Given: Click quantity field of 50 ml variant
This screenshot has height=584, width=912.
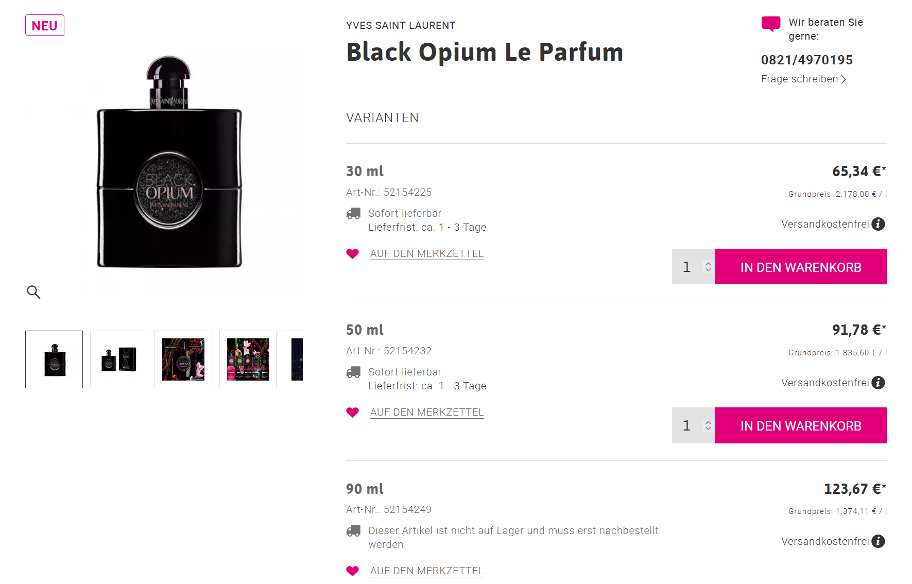Looking at the screenshot, I should (x=693, y=425).
